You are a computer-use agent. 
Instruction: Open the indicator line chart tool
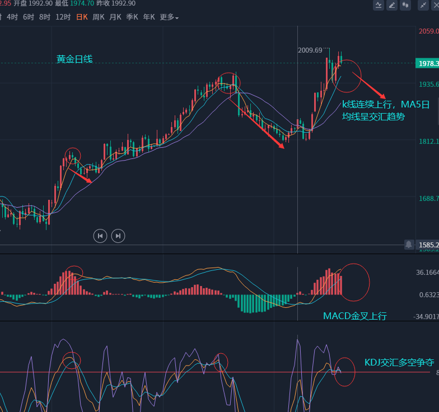379,5
